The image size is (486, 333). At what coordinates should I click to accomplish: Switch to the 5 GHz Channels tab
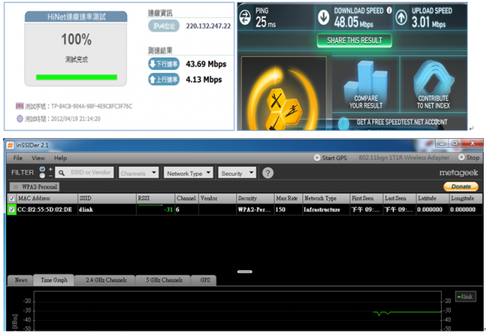(x=164, y=280)
